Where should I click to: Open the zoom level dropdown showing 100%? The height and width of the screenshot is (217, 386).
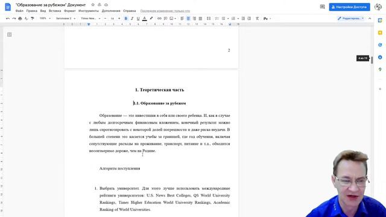pyautogui.click(x=45, y=19)
